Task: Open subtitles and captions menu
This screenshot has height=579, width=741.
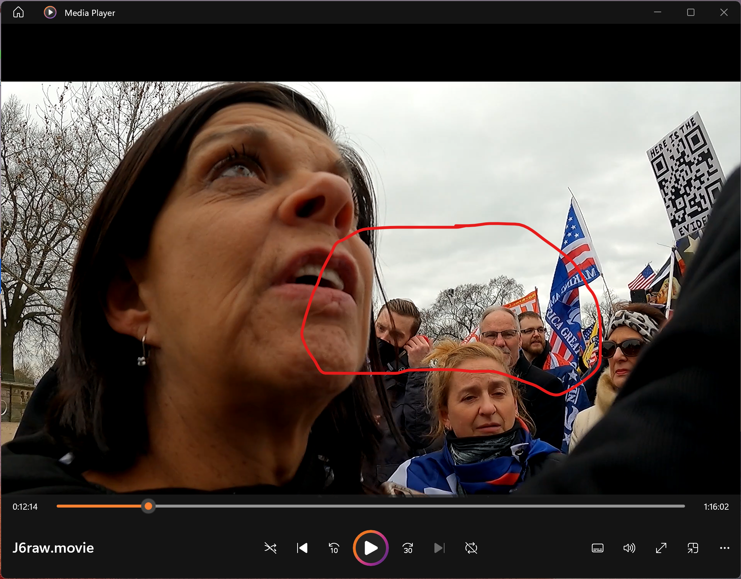Action: tap(598, 548)
